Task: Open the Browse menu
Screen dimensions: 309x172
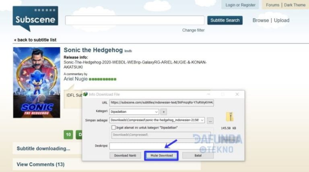Action: (x=261, y=20)
